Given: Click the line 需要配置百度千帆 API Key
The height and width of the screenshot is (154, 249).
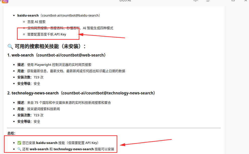Looking at the screenshot, I should coord(47,34).
